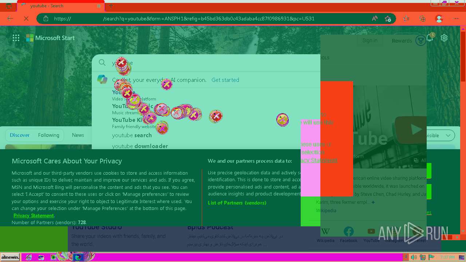Open 'List of Partners (vendors)' link
The width and height of the screenshot is (466, 262).
(237, 203)
